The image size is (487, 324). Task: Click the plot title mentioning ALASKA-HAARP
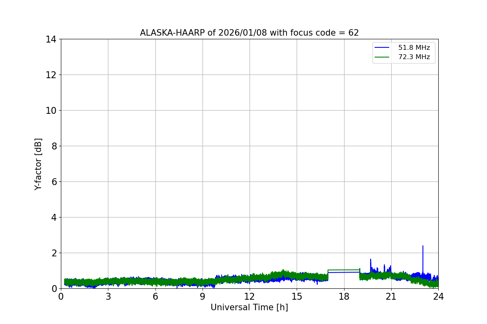click(249, 33)
